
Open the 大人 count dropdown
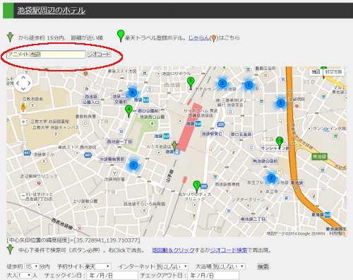(25, 275)
